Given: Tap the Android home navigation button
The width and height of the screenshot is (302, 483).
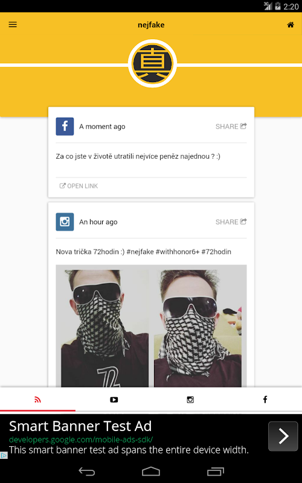Looking at the screenshot, I should coord(151,472).
